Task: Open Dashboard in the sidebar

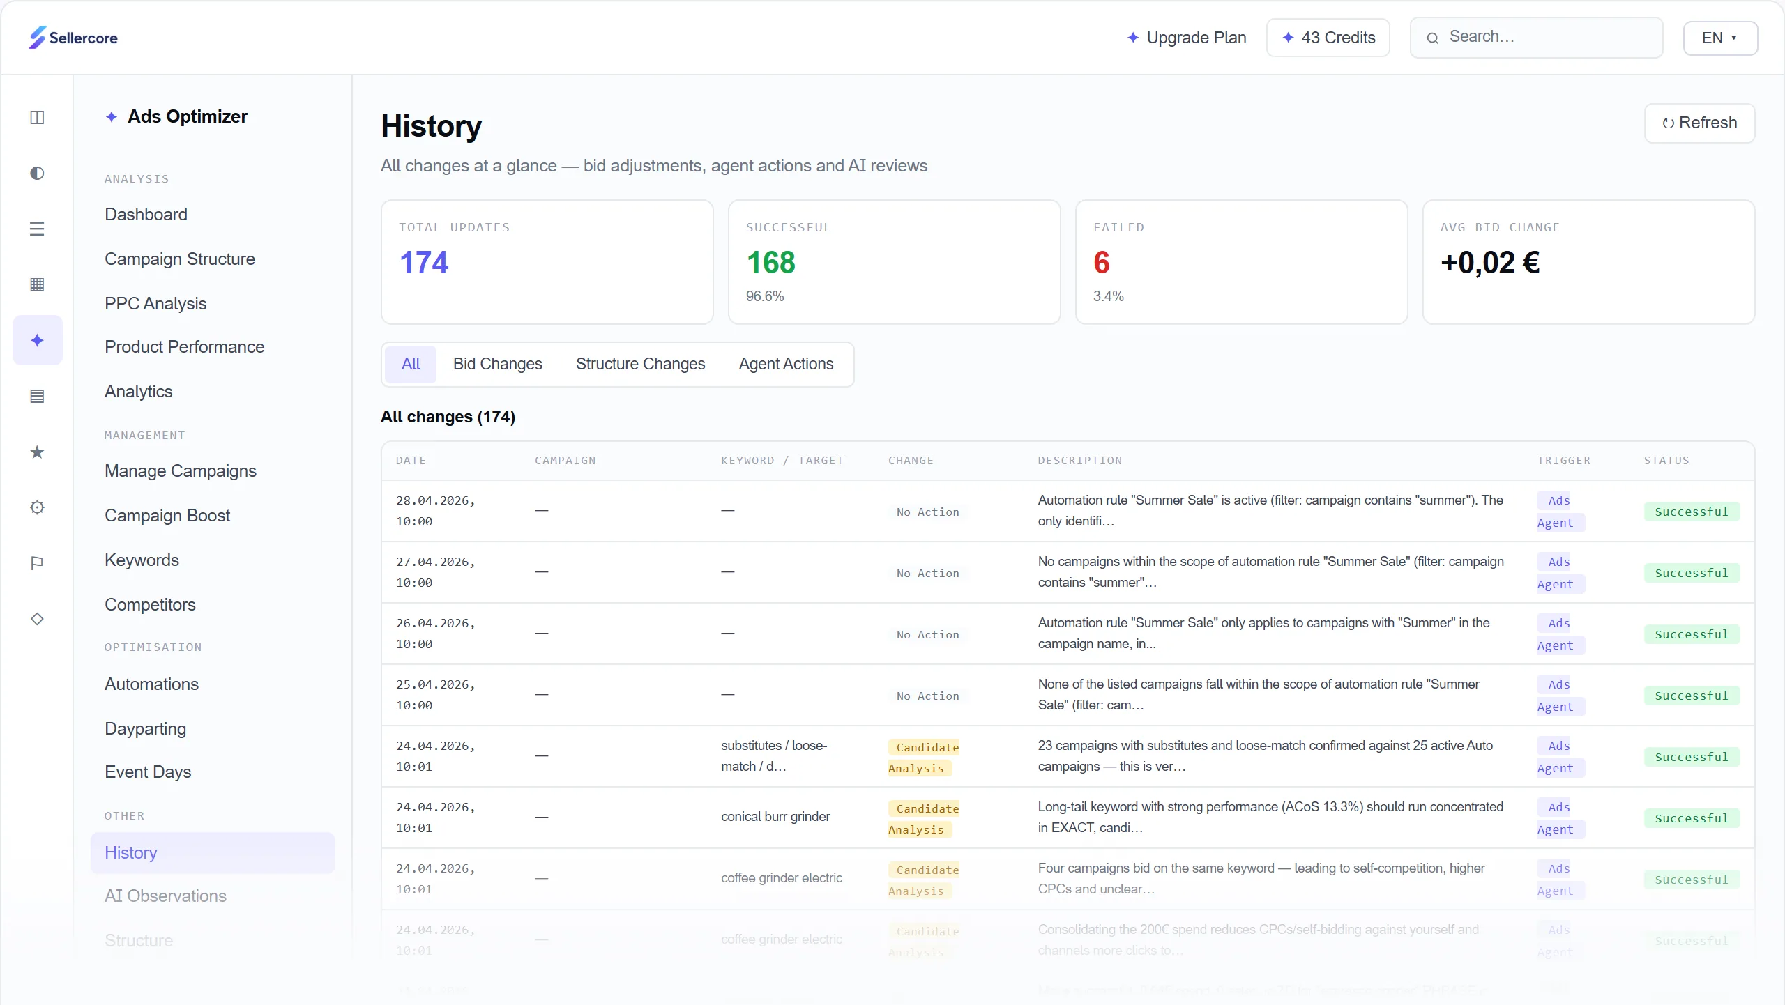Action: (x=146, y=215)
